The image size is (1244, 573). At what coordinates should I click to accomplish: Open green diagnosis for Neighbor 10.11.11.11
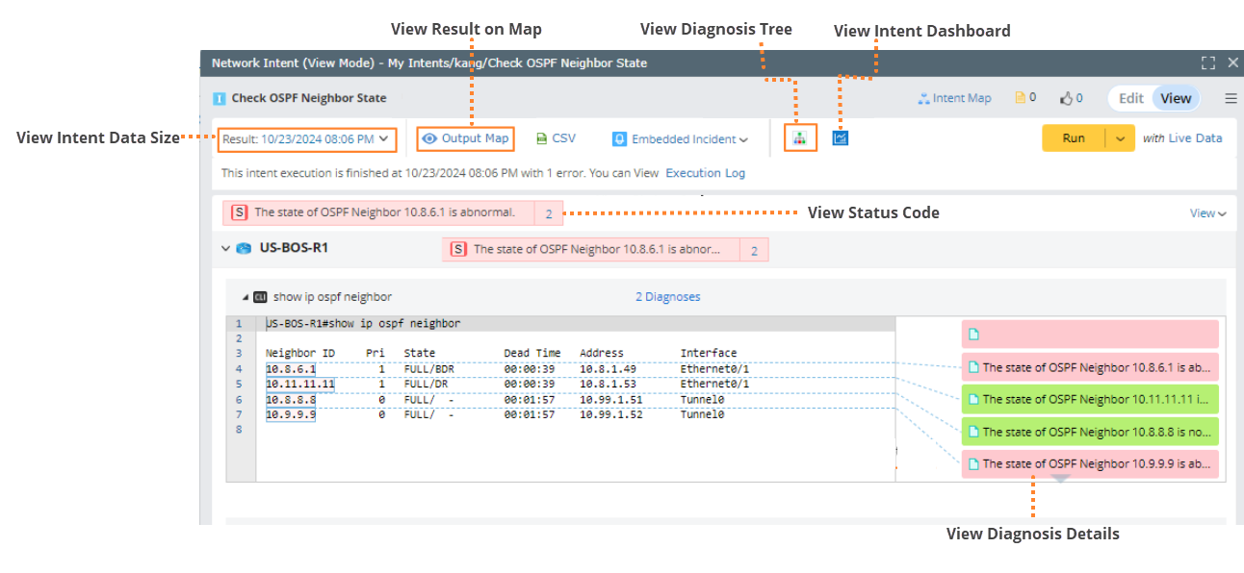point(1090,399)
